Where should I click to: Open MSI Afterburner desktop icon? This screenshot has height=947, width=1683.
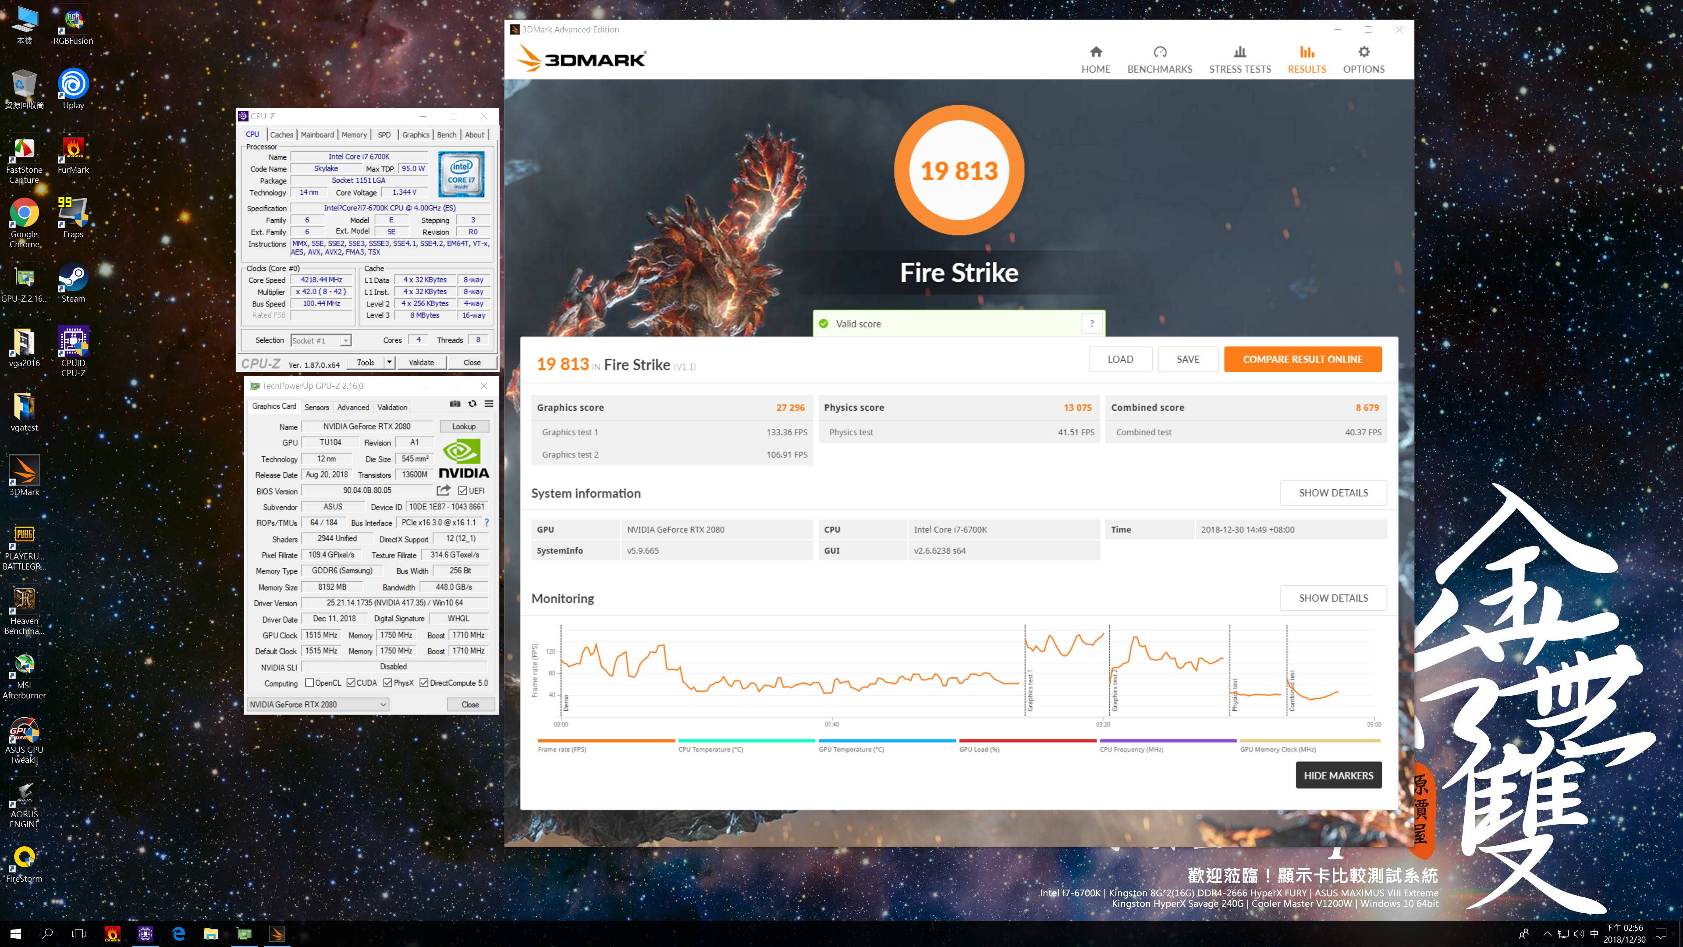pos(24,674)
